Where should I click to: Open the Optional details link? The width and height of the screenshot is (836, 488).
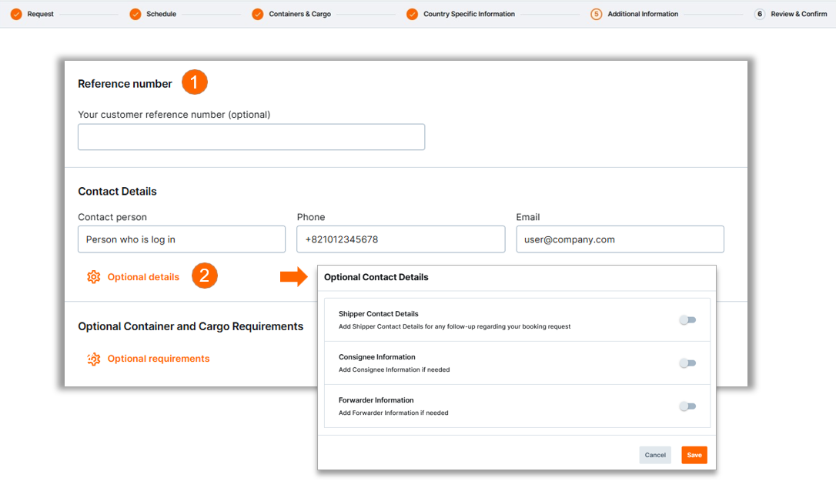click(x=143, y=277)
